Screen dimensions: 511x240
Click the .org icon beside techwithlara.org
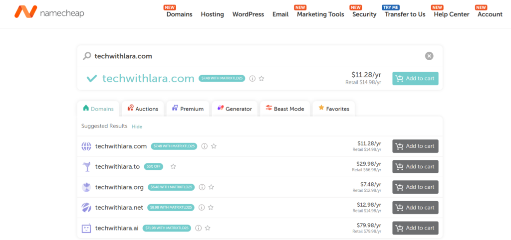click(86, 187)
